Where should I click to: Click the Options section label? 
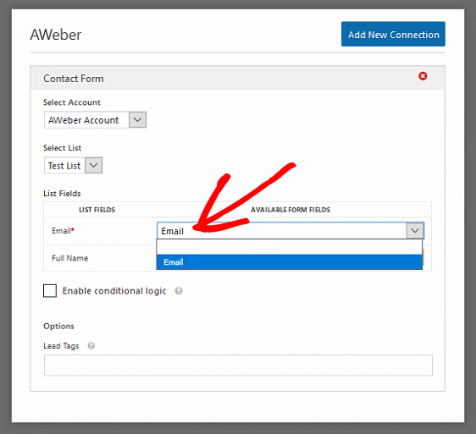[58, 326]
